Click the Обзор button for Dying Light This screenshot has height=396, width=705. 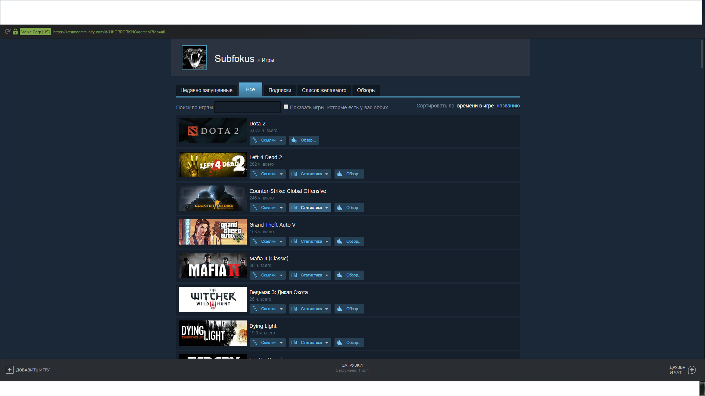point(349,342)
